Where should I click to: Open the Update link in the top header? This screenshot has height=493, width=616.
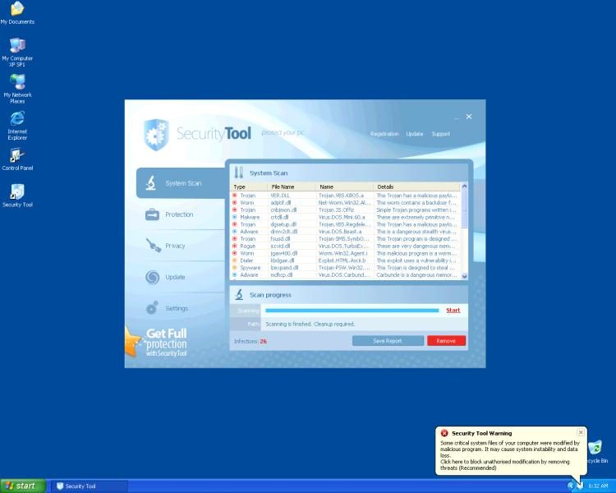click(415, 134)
